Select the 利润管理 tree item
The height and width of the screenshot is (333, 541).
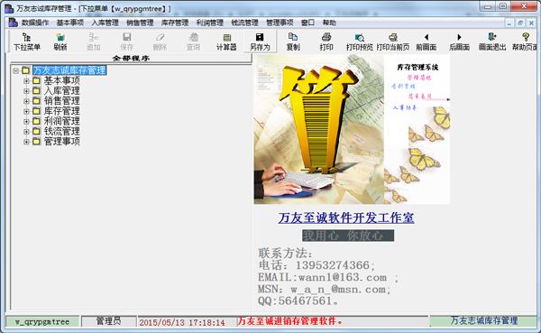coord(61,121)
